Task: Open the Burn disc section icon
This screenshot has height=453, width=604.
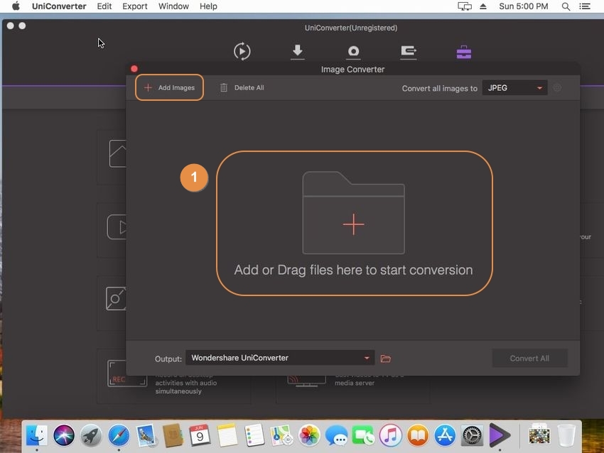Action: [353, 51]
